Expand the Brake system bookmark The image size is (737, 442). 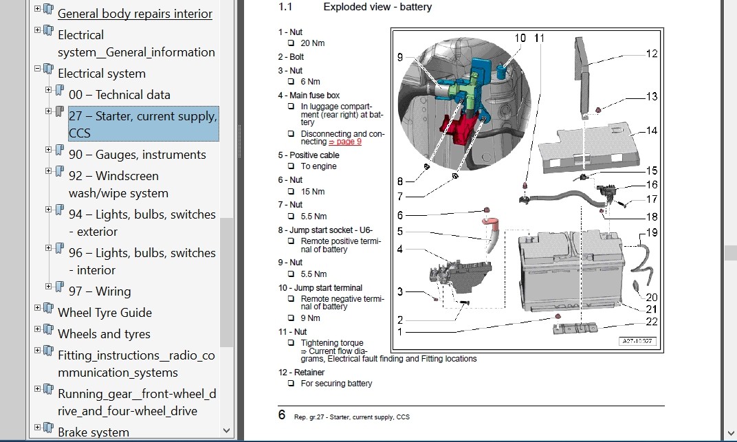pos(38,428)
